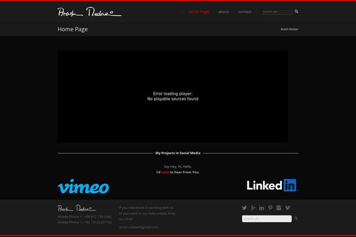This screenshot has height=237, width=356.
Task: Click the red 'Love' word
Action: pos(165,172)
